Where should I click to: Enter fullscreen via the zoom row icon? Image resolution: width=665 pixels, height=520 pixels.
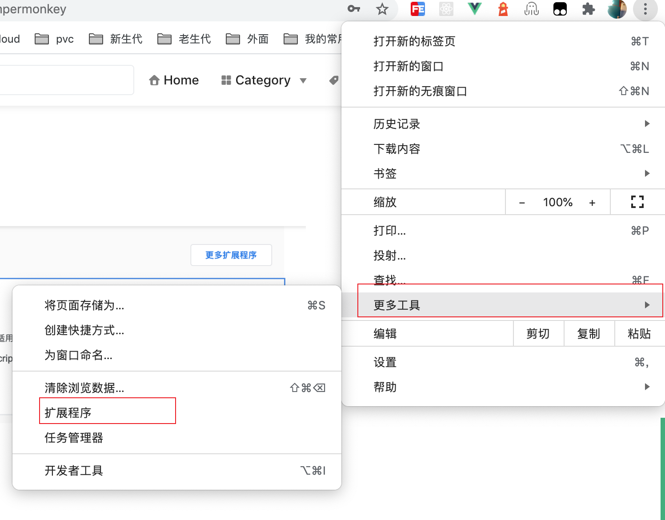pos(637,202)
